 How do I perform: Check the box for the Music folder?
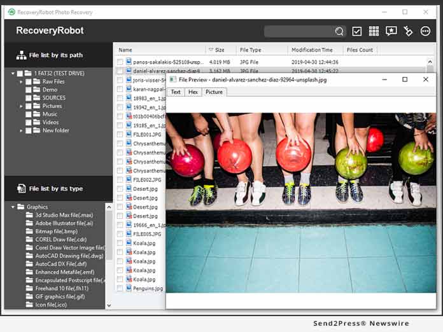point(29,114)
